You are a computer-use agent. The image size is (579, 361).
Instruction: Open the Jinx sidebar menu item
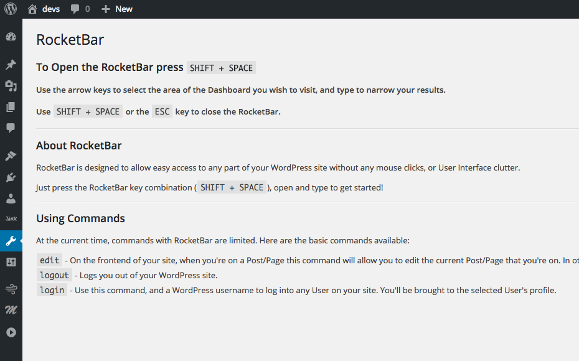11,218
